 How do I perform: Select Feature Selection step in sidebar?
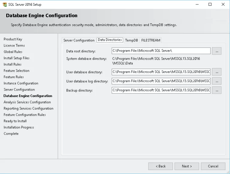pyautogui.click(x=16, y=71)
